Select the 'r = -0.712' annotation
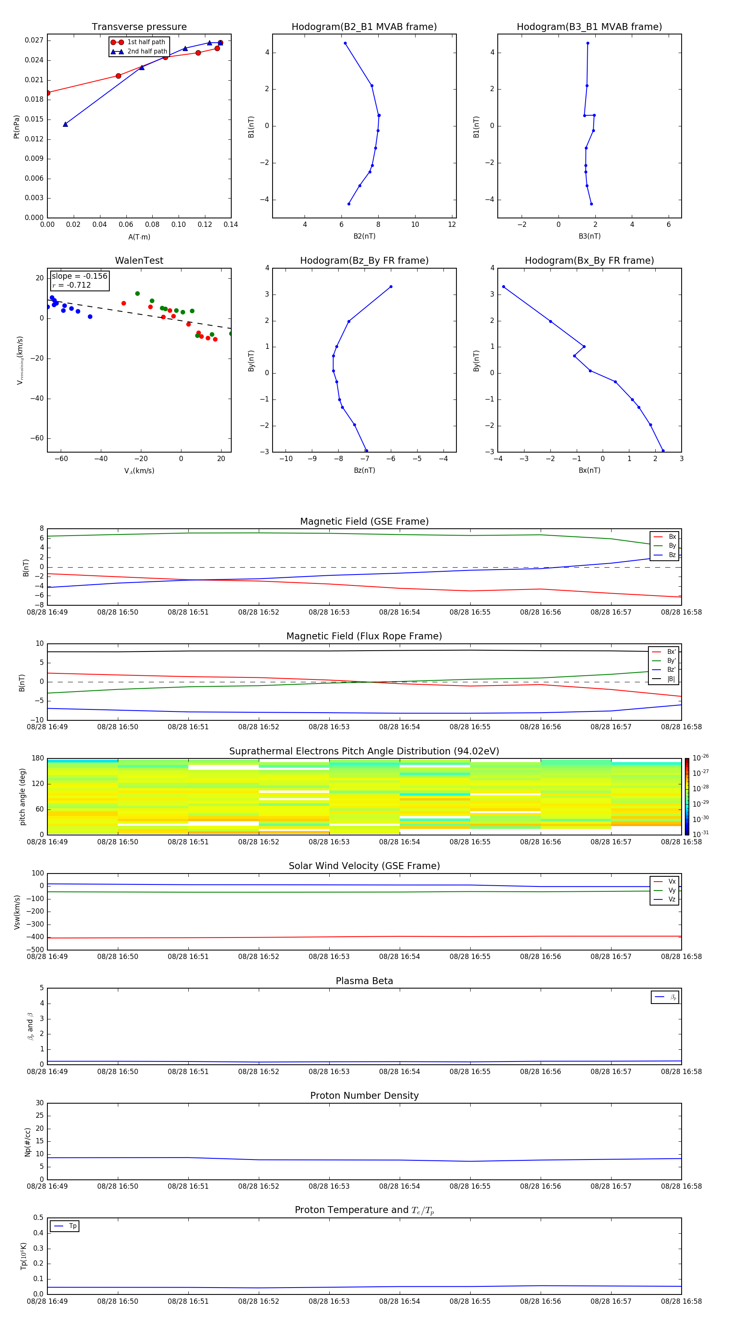The image size is (729, 1337). [72, 285]
